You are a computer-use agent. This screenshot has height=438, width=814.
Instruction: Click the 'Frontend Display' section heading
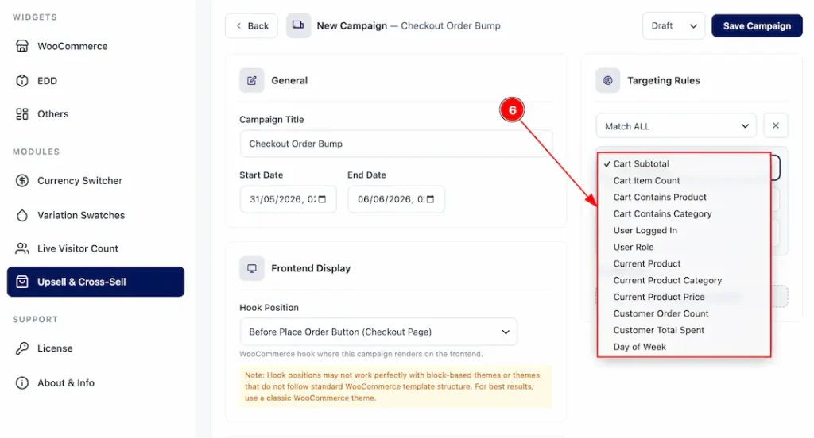[311, 268]
